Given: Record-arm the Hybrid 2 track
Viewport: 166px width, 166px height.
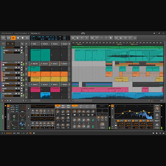Looking at the screenshot, I should click(x=16, y=50).
